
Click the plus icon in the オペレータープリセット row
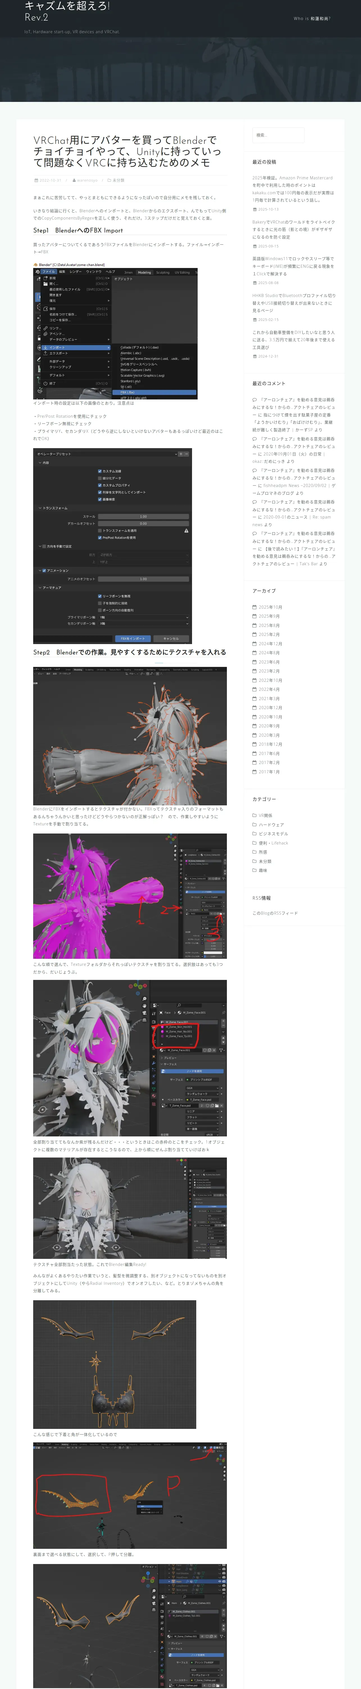[x=181, y=454]
